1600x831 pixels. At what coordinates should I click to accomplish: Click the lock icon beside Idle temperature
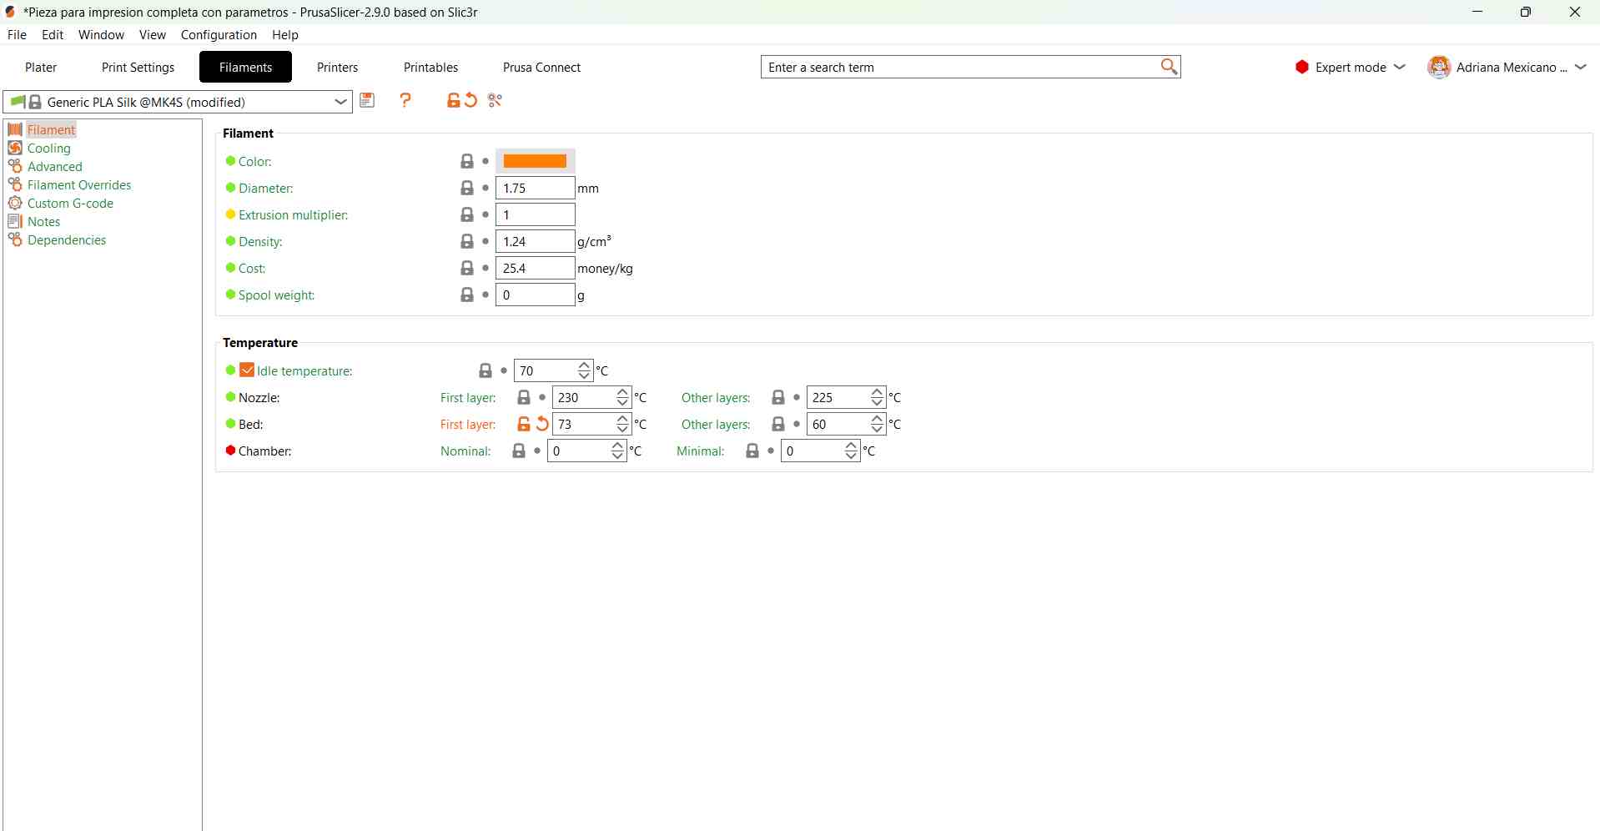486,370
